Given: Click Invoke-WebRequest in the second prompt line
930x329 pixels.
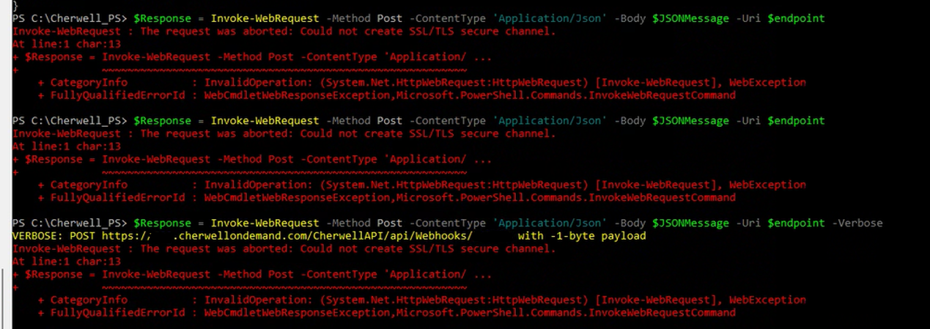Looking at the screenshot, I should coord(265,120).
